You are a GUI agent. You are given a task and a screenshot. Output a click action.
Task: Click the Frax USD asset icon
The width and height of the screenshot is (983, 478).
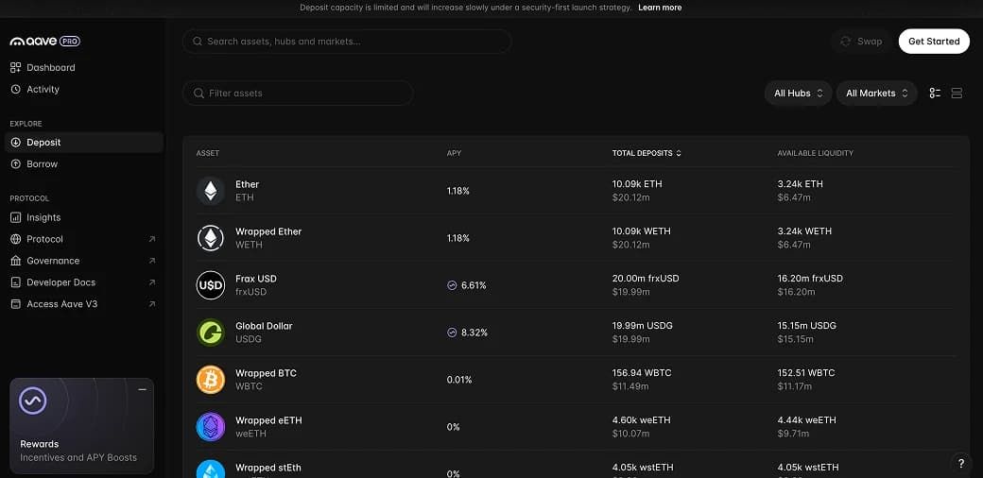tap(211, 285)
